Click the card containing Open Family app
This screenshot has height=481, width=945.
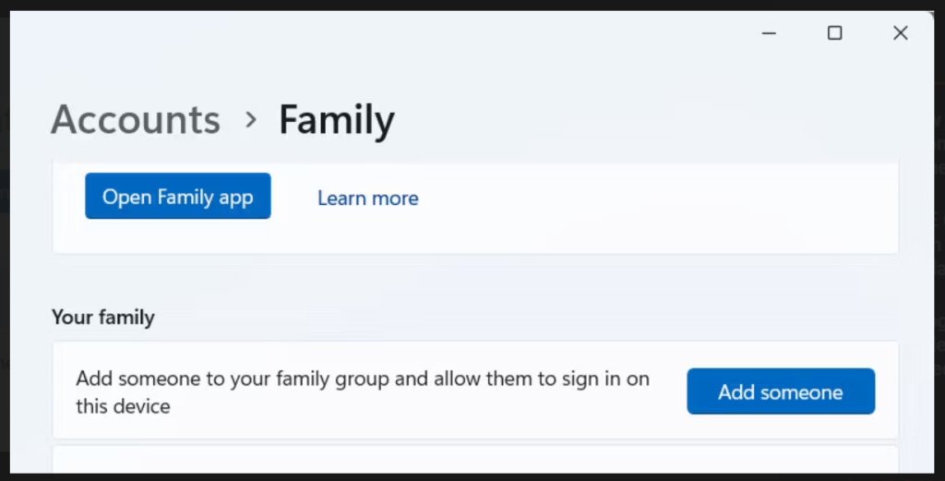coord(572,235)
